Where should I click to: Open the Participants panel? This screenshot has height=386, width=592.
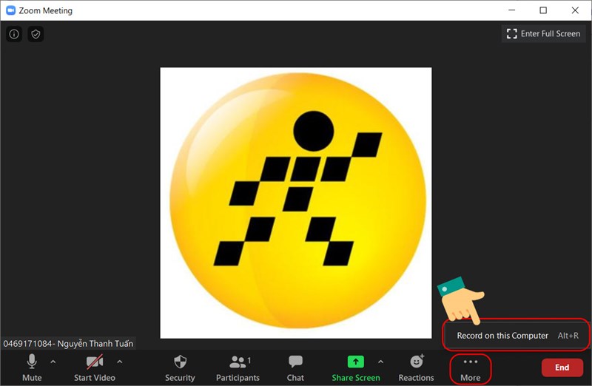(x=238, y=368)
